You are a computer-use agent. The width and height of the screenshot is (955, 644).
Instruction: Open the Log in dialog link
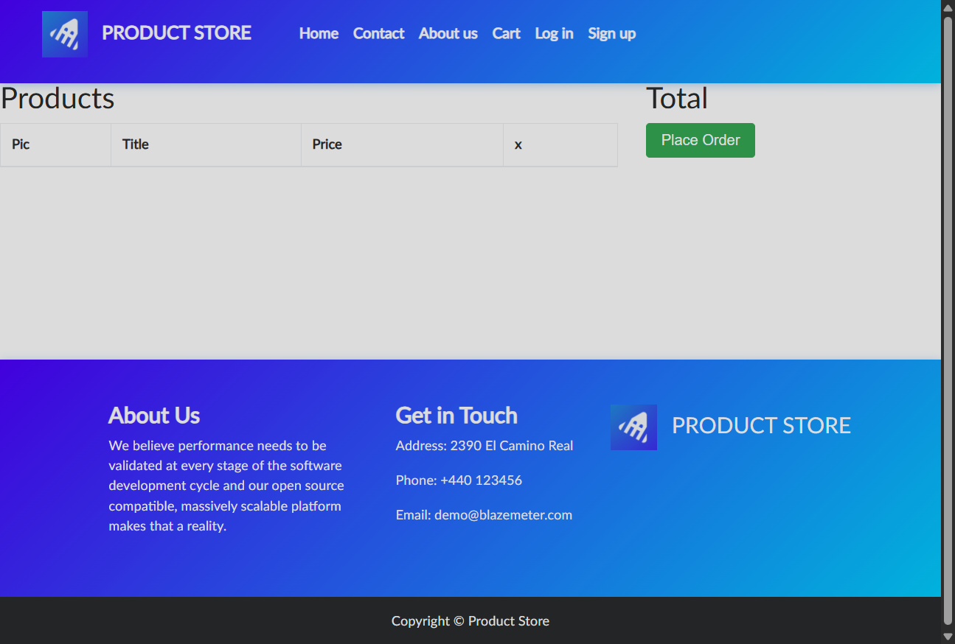tap(554, 34)
